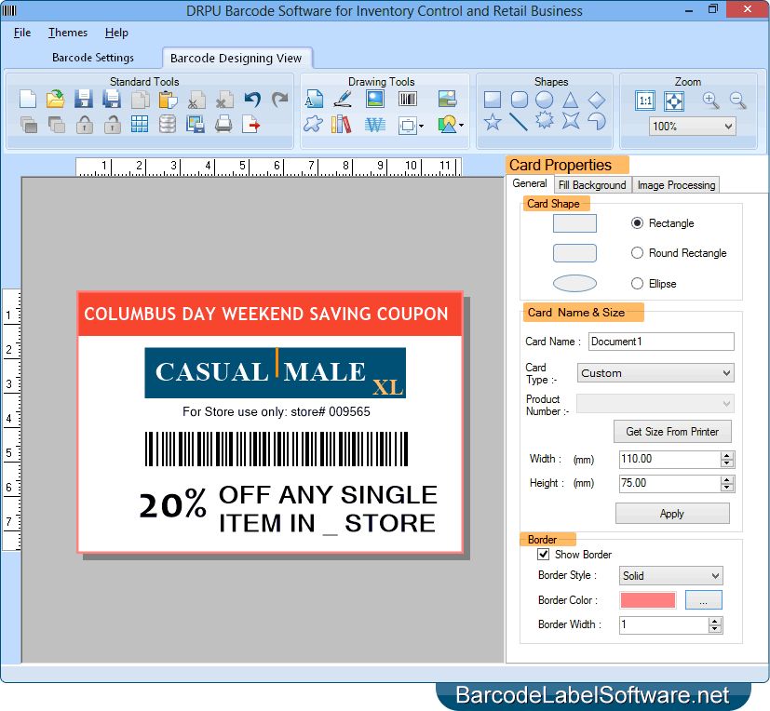This screenshot has width=770, height=711.
Task: Select the Text drawing tool
Action: pyautogui.click(x=314, y=100)
